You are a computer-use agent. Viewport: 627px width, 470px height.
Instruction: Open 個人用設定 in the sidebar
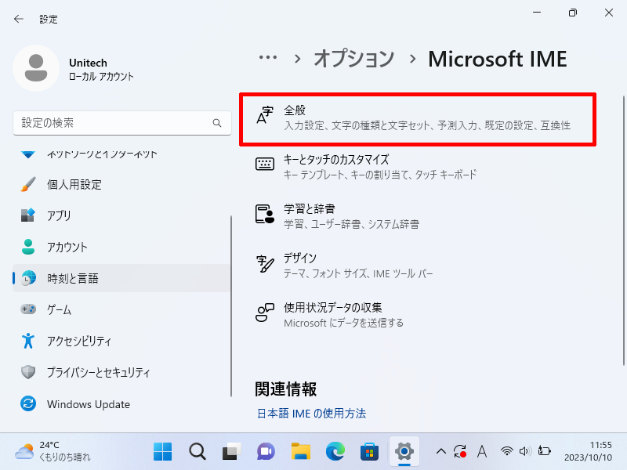coord(121,184)
